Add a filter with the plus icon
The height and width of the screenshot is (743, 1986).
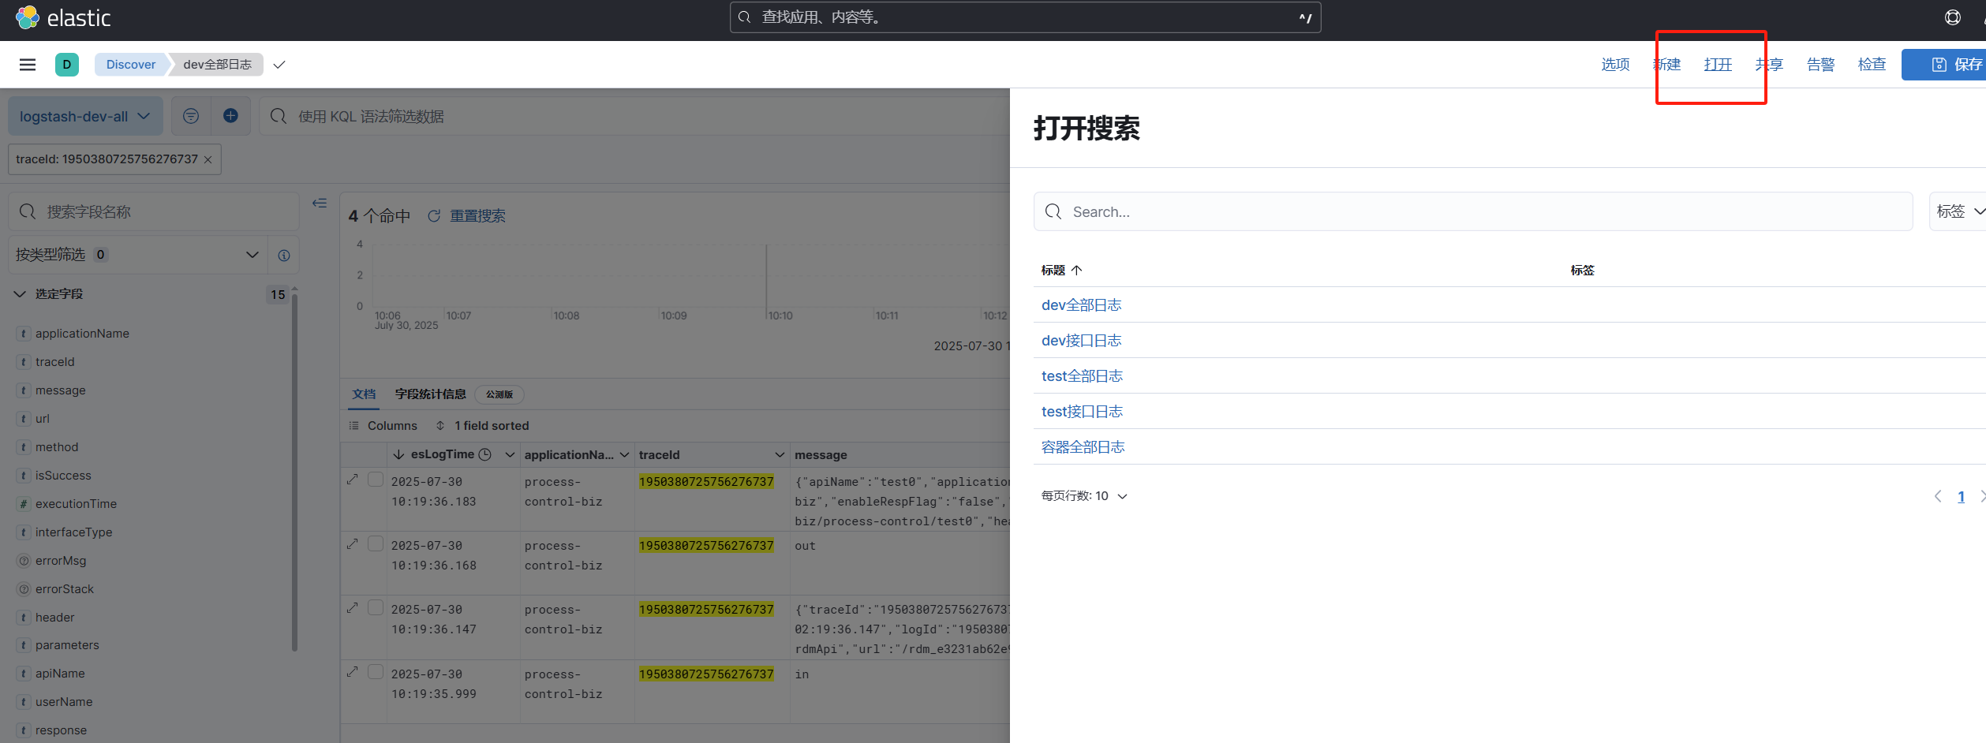[x=230, y=116]
